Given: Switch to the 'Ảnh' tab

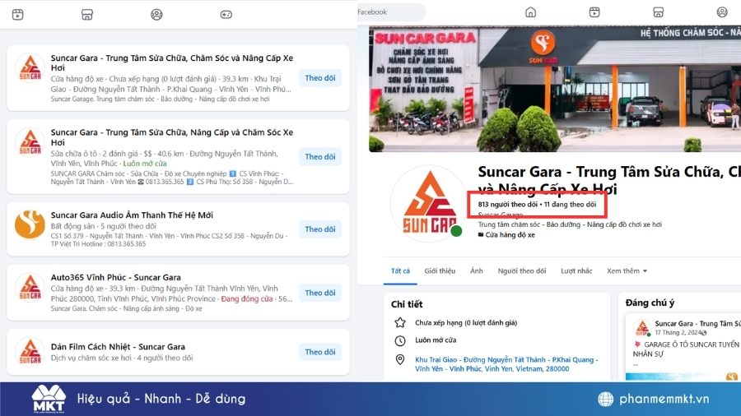Looking at the screenshot, I should [x=477, y=271].
